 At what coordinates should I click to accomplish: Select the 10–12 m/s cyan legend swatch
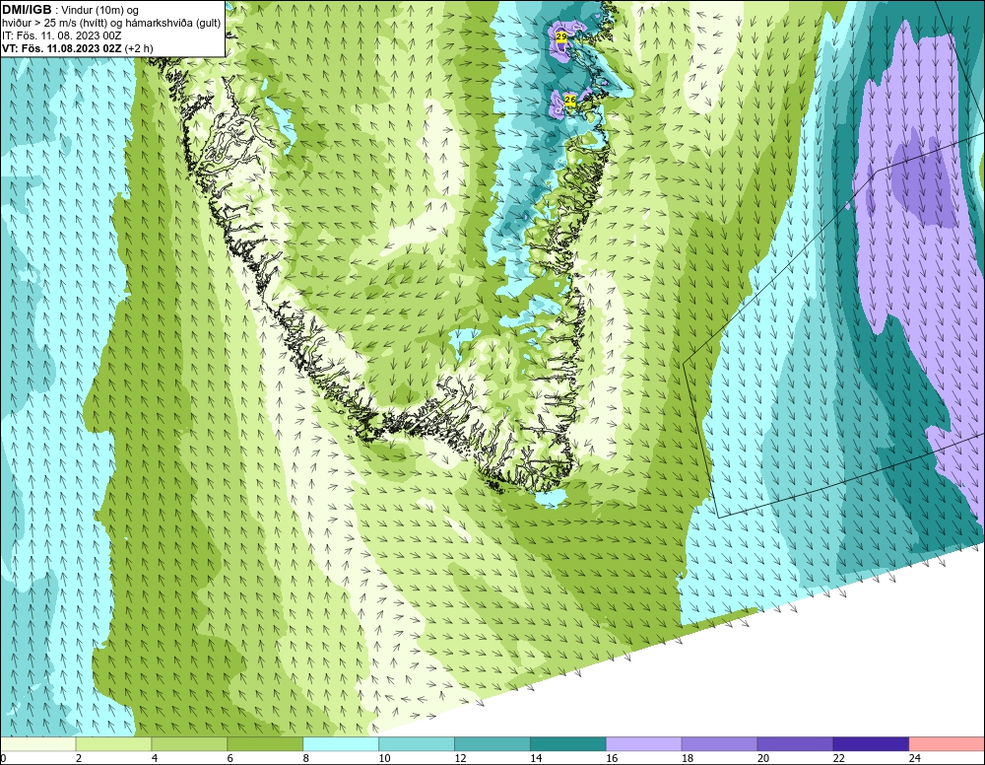(417, 744)
